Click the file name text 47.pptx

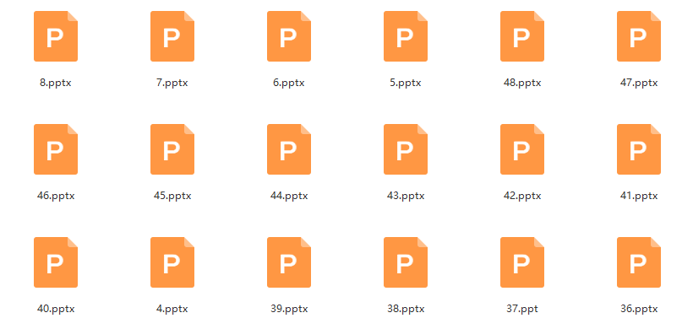coord(639,83)
